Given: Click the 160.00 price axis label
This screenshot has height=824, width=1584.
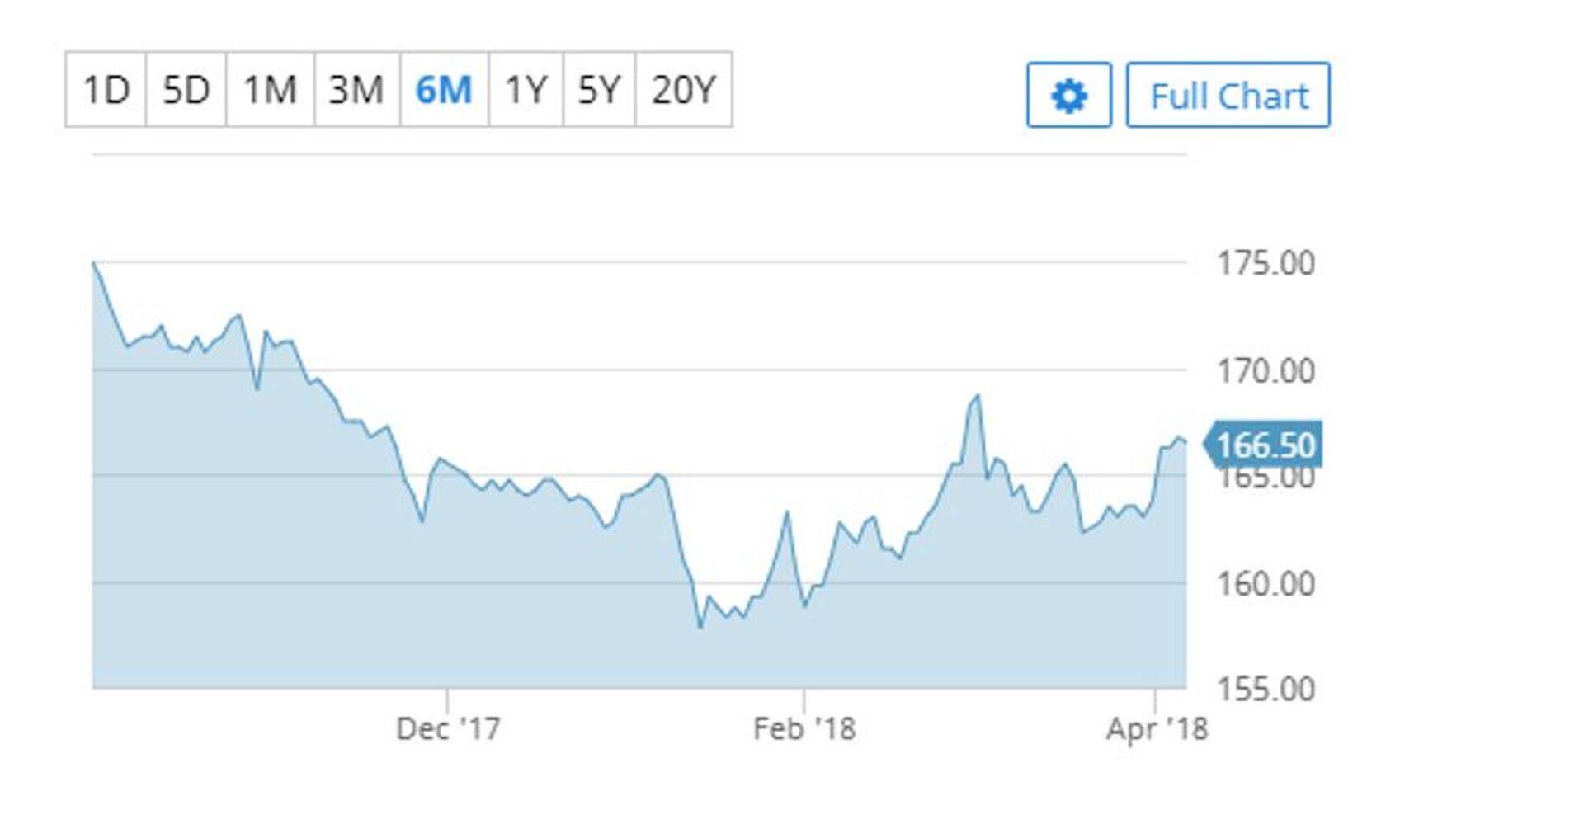Looking at the screenshot, I should (1266, 584).
